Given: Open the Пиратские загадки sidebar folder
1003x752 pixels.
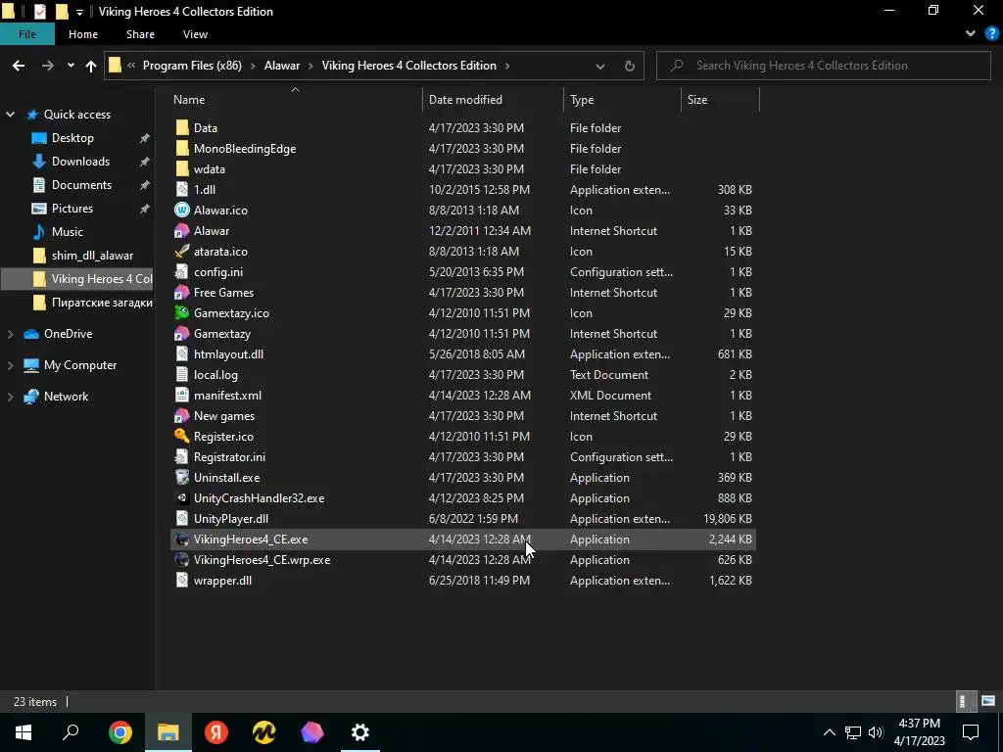Looking at the screenshot, I should pos(102,303).
